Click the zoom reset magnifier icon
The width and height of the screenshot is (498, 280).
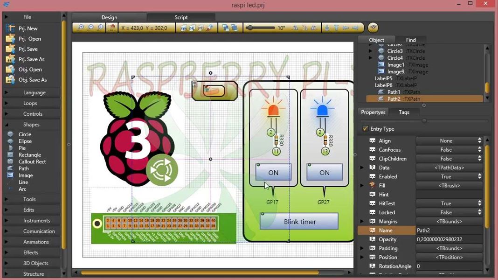point(101,28)
